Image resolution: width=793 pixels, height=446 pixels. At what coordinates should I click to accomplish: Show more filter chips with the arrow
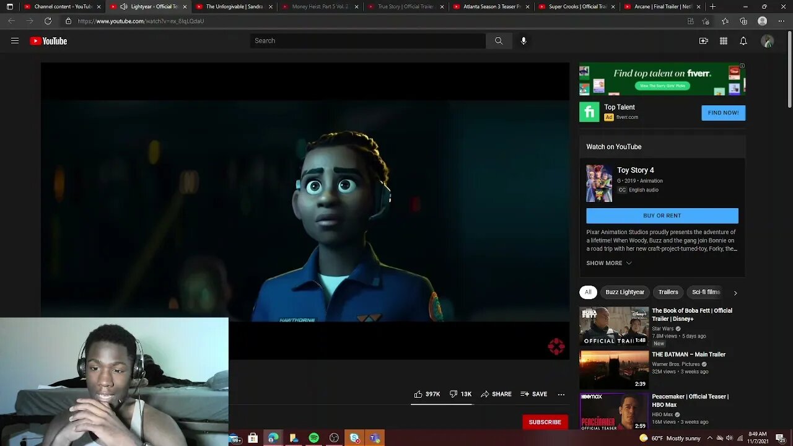(735, 292)
